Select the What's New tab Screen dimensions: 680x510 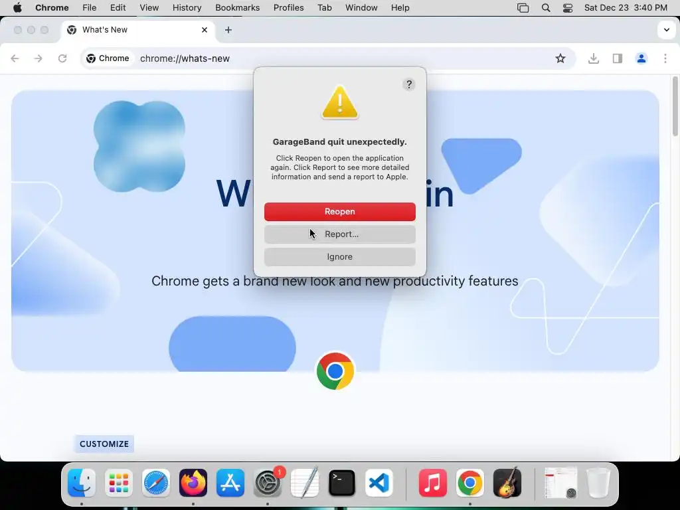tap(138, 30)
